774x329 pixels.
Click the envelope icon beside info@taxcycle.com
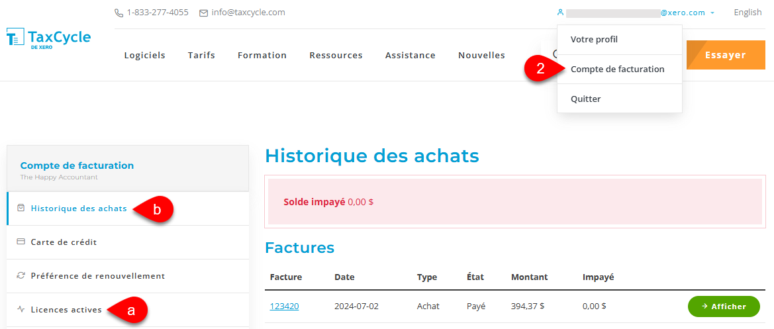click(x=203, y=13)
